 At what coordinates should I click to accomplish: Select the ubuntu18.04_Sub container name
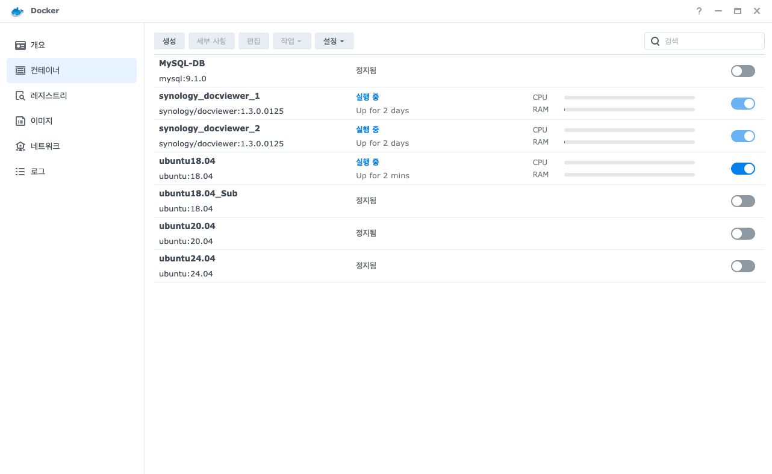198,193
